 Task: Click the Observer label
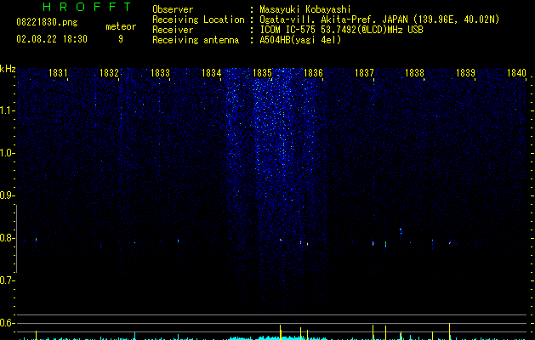[x=173, y=9]
